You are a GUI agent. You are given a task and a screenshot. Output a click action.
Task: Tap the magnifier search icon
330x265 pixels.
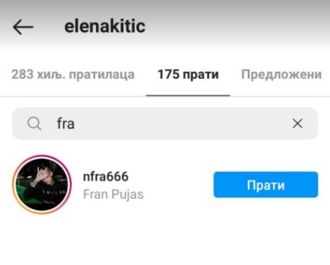[x=34, y=123]
